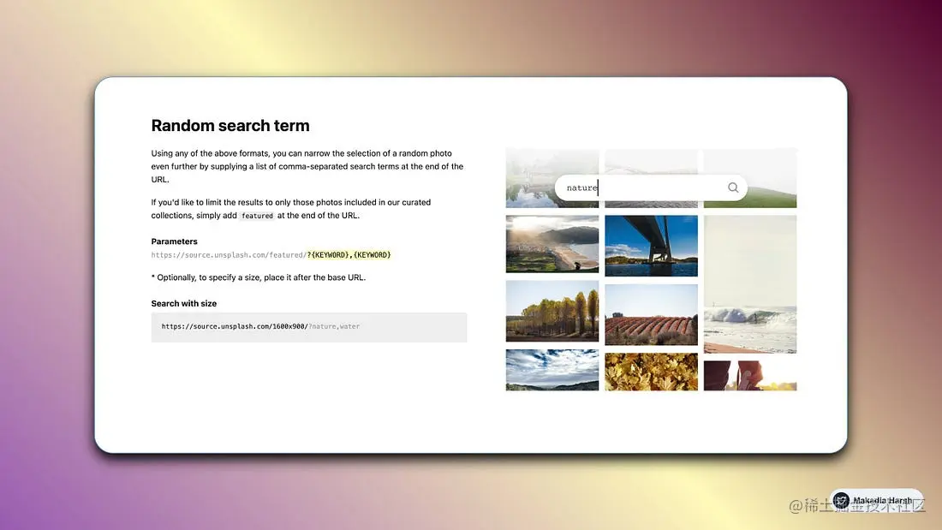
Task: Open the hands close-up photo thumbnail
Action: point(750,376)
